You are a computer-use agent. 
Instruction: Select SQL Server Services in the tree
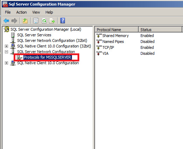[x=34, y=35]
